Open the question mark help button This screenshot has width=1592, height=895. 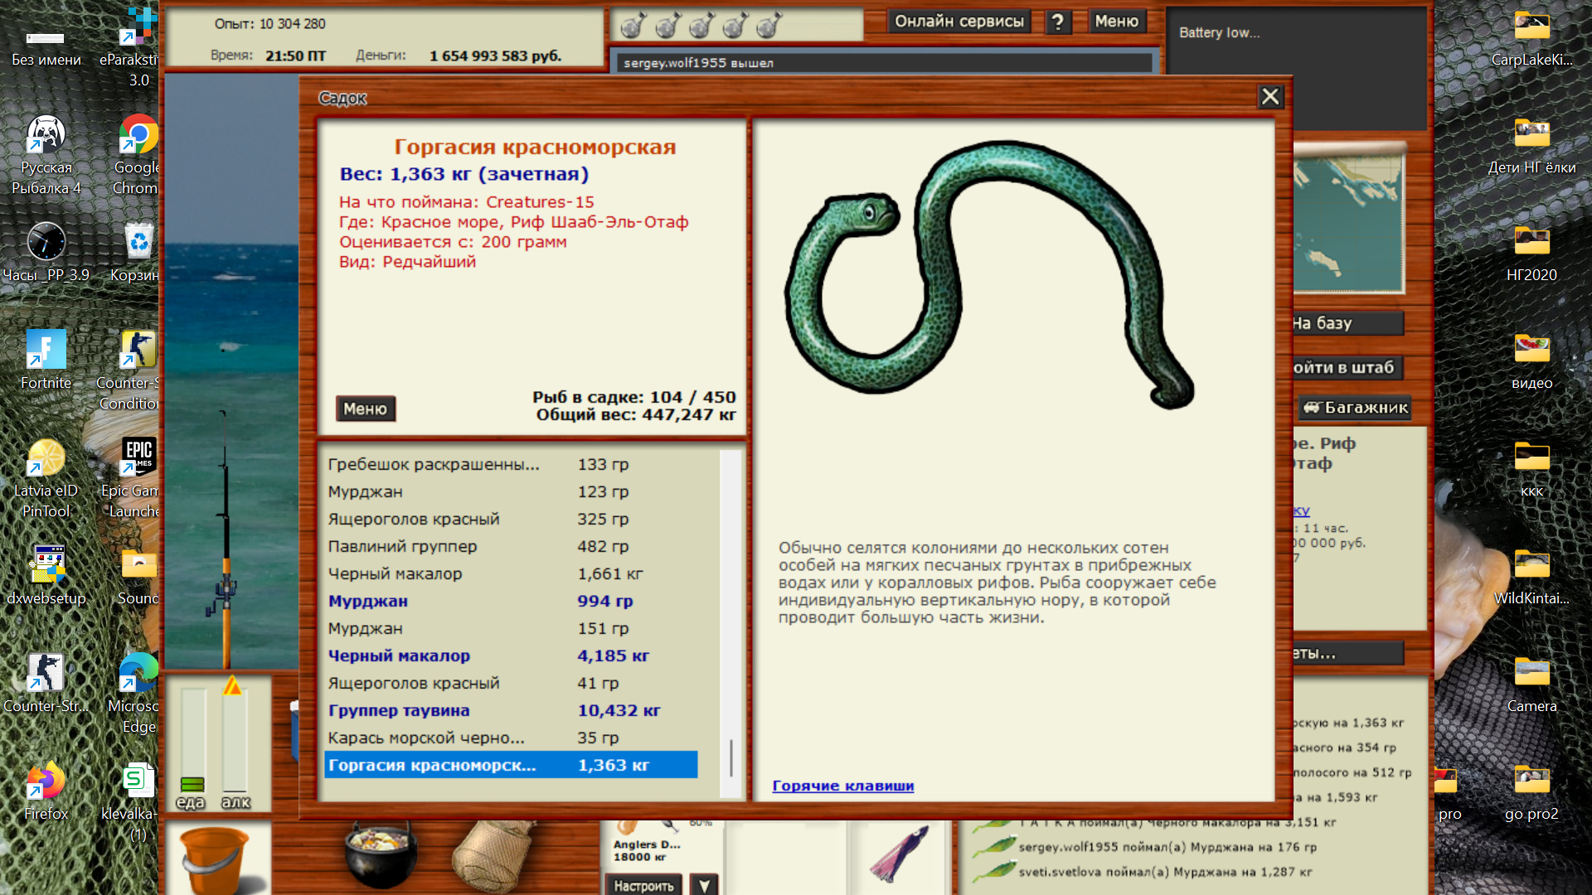click(x=1057, y=22)
